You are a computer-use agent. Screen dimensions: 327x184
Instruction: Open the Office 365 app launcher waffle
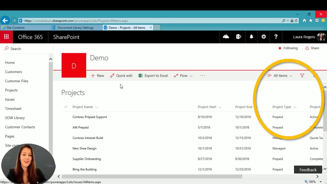(x=6, y=37)
